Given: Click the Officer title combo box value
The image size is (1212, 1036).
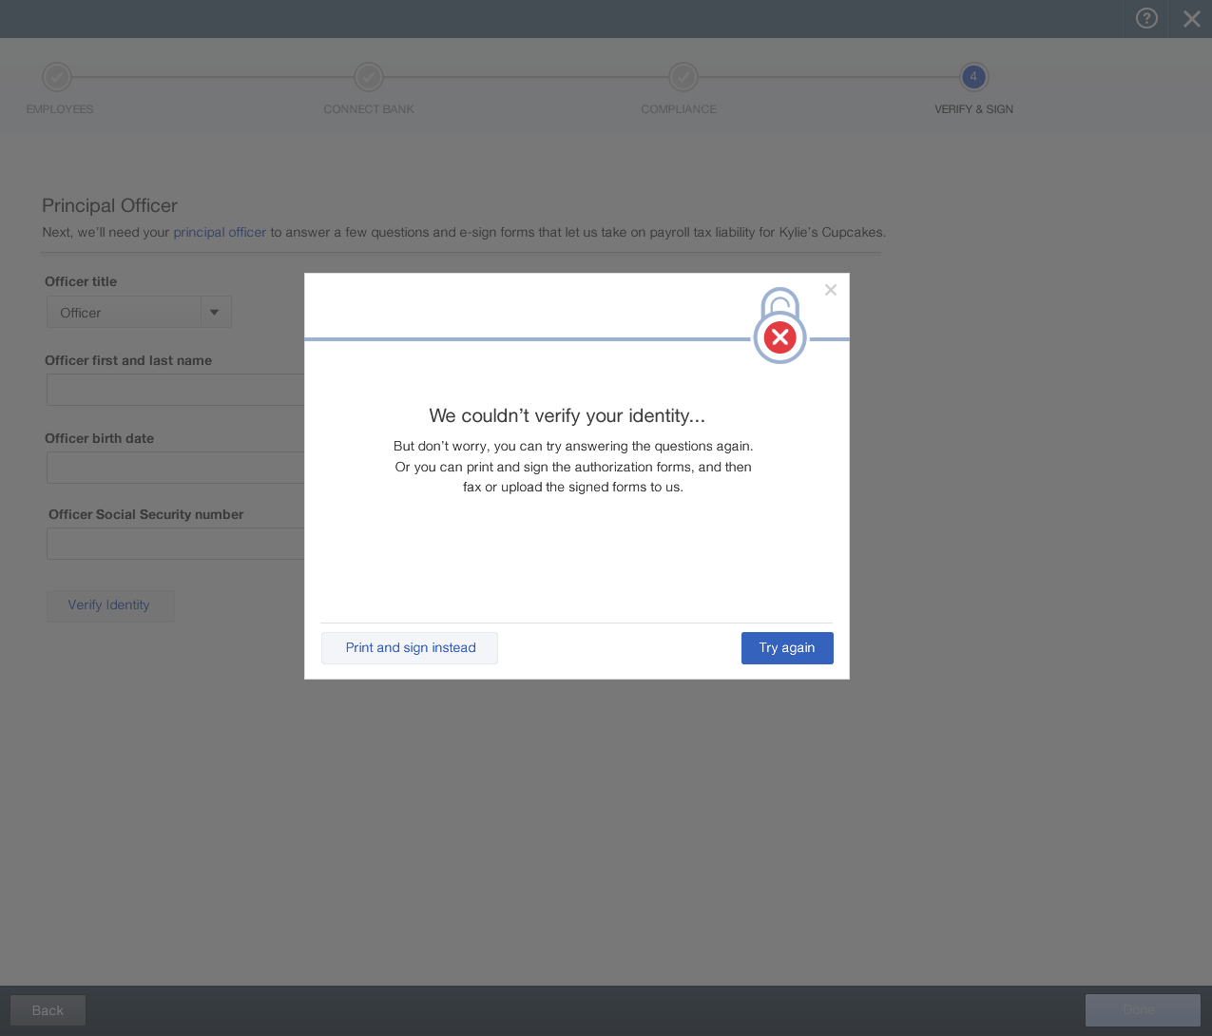Looking at the screenshot, I should pyautogui.click(x=124, y=313).
